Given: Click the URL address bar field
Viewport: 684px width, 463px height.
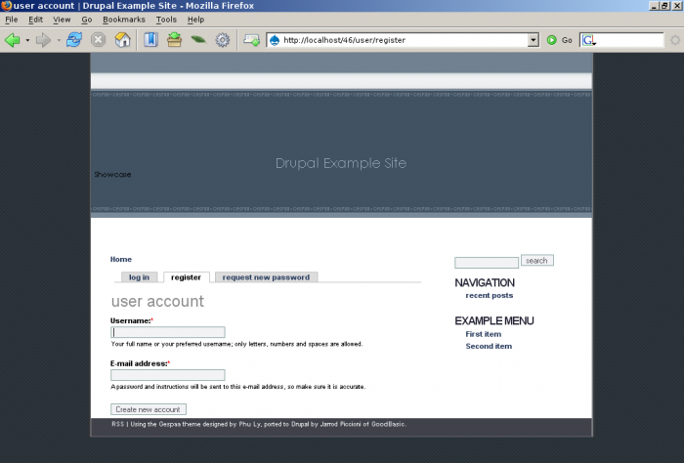Looking at the screenshot, I should (x=403, y=40).
